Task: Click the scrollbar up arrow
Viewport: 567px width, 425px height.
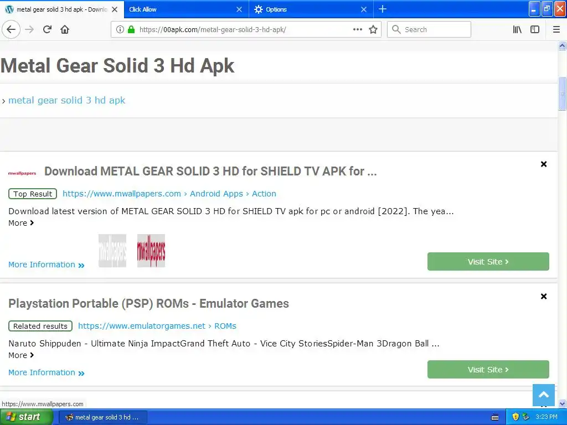Action: 563,45
